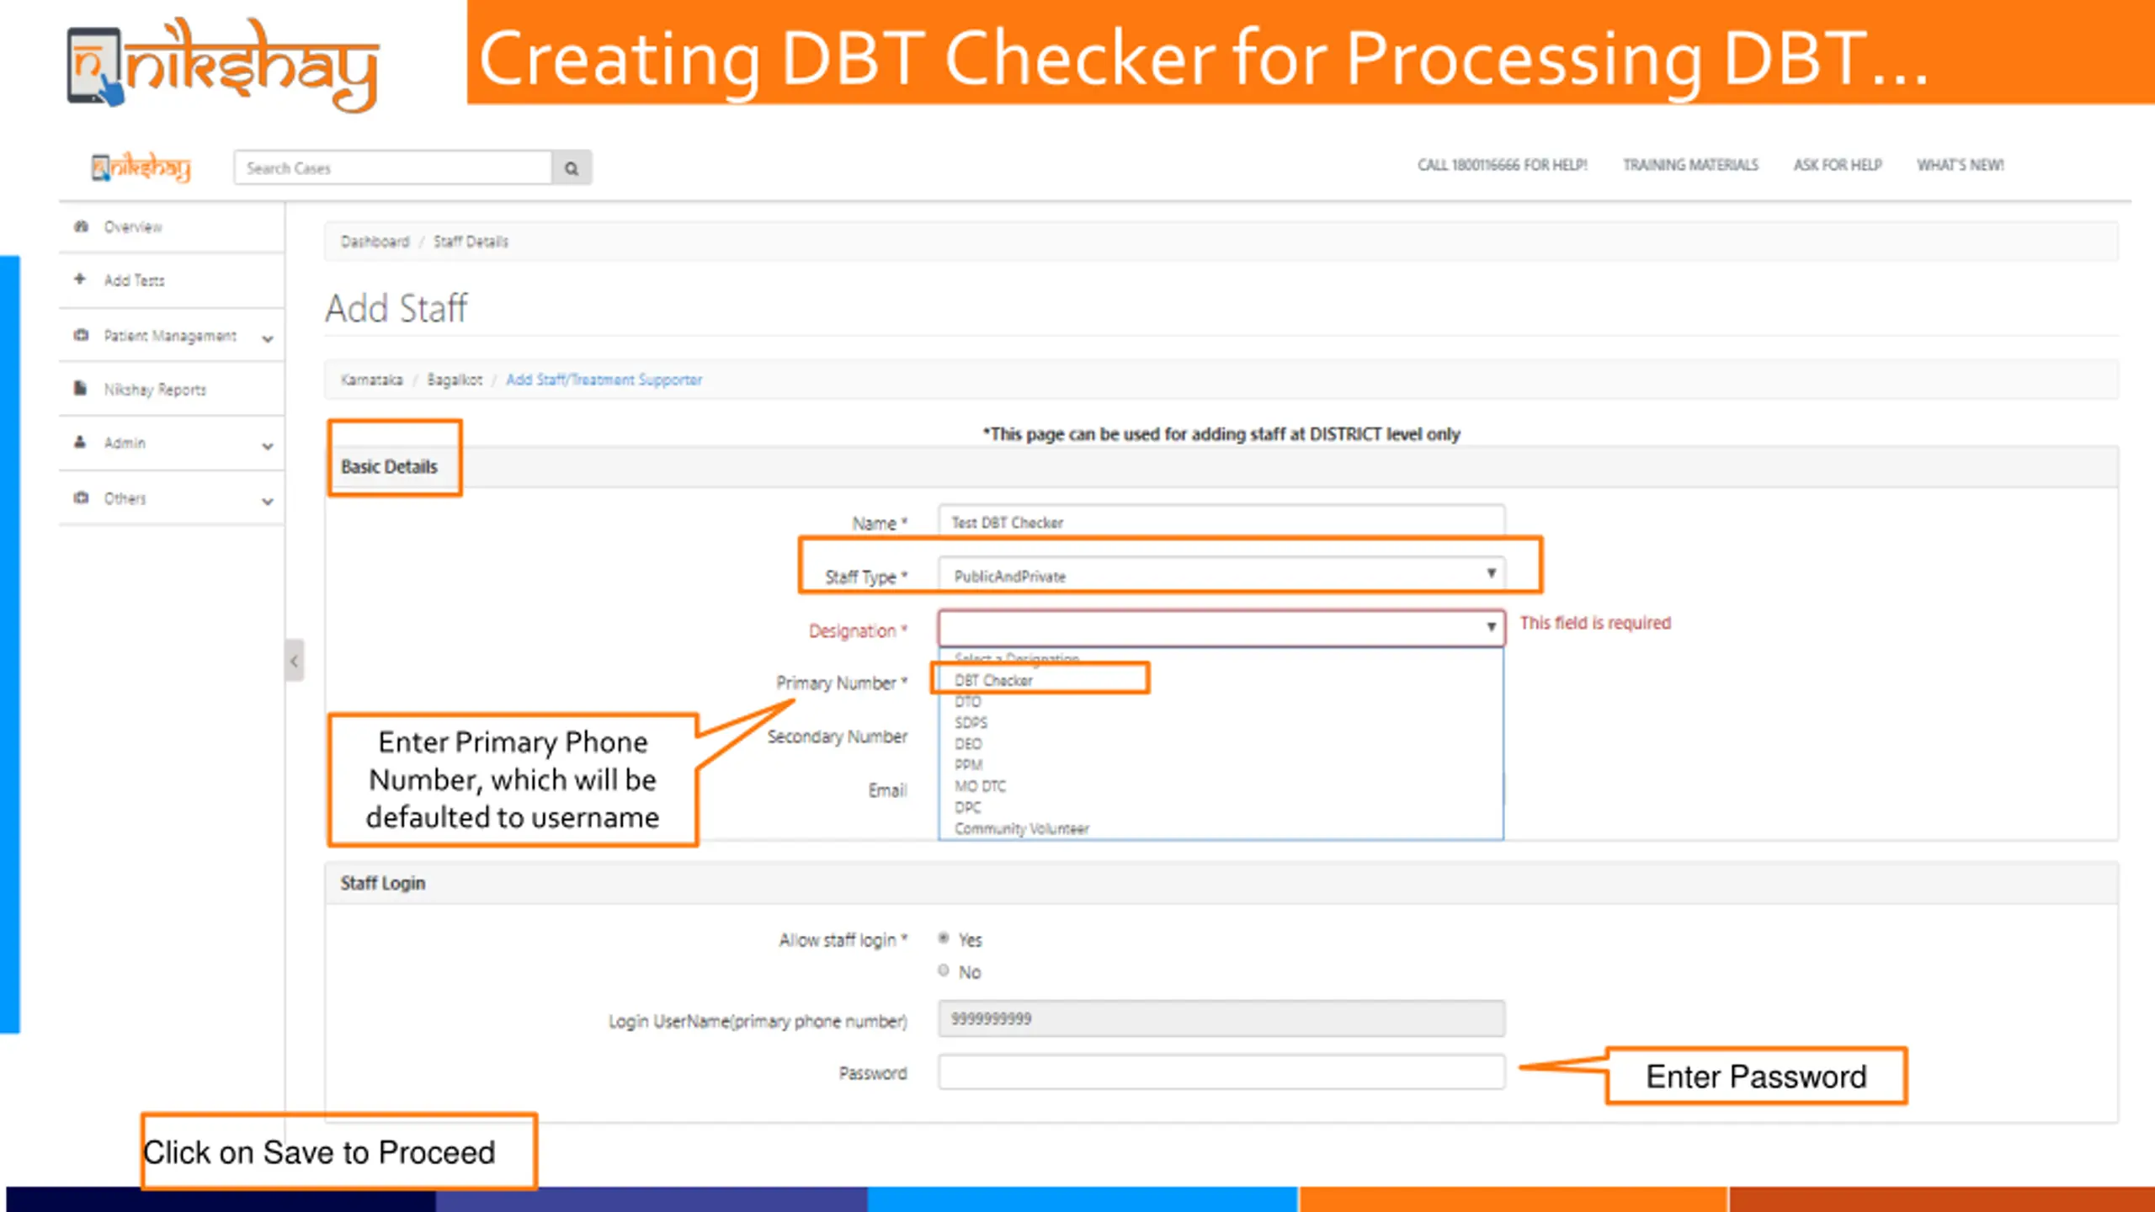
Task: Click Karnataka in the location breadcrumb
Action: pos(371,380)
